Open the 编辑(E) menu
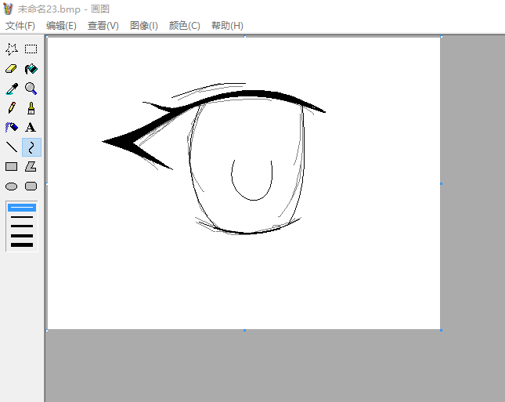505x402 pixels. pos(61,26)
